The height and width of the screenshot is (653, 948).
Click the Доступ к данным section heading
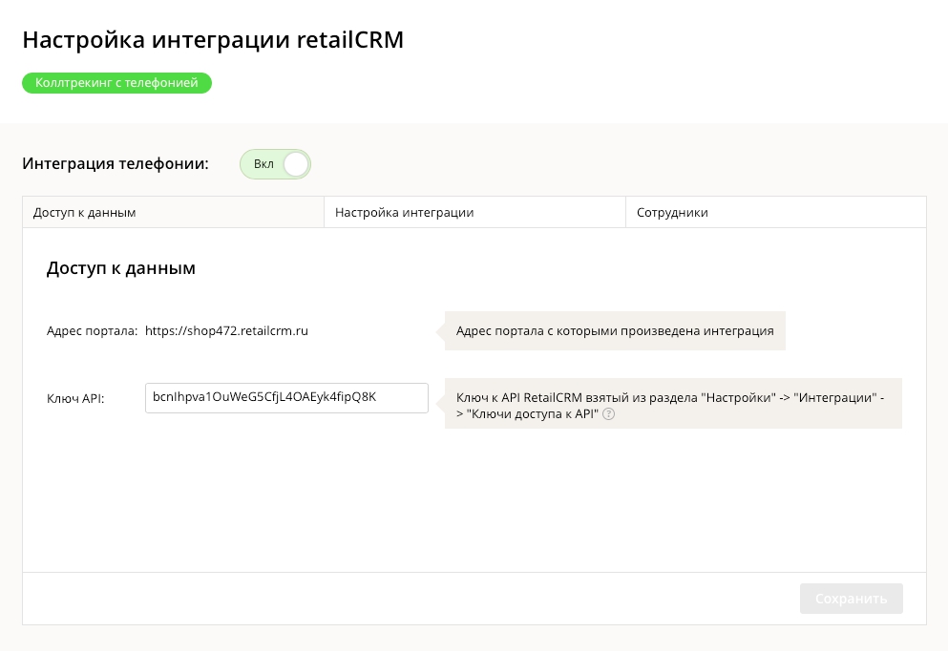click(121, 268)
